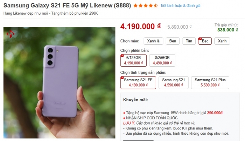This screenshot has height=141, width=245.
Task: Pick the Samsung S21 Plus option
Action: point(210,82)
